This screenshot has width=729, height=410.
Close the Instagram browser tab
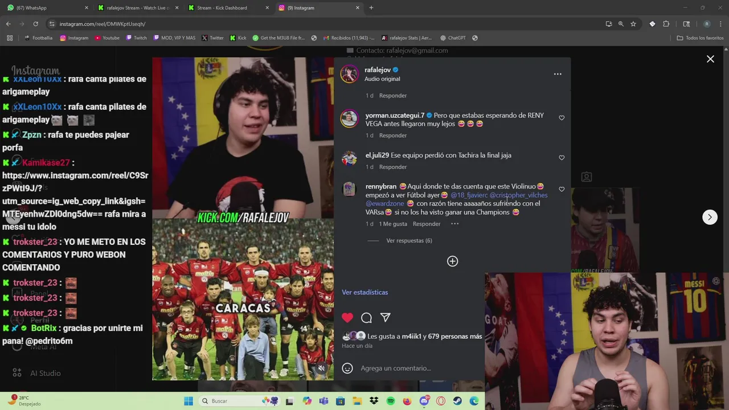(x=358, y=8)
